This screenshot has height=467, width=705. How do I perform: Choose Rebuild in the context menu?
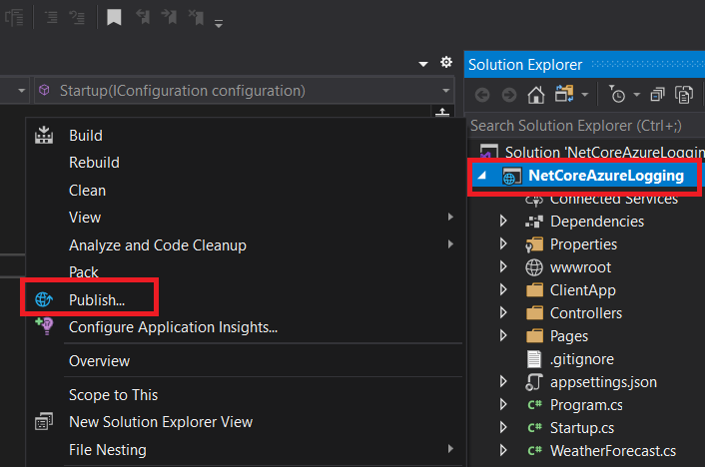[x=94, y=163]
